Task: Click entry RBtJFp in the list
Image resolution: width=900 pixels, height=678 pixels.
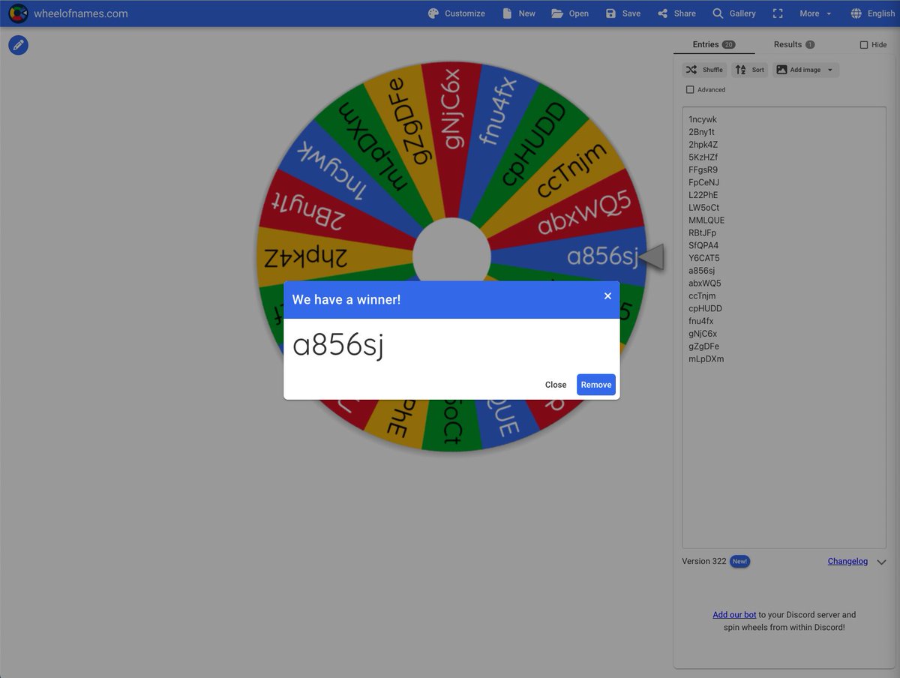Action: (702, 232)
